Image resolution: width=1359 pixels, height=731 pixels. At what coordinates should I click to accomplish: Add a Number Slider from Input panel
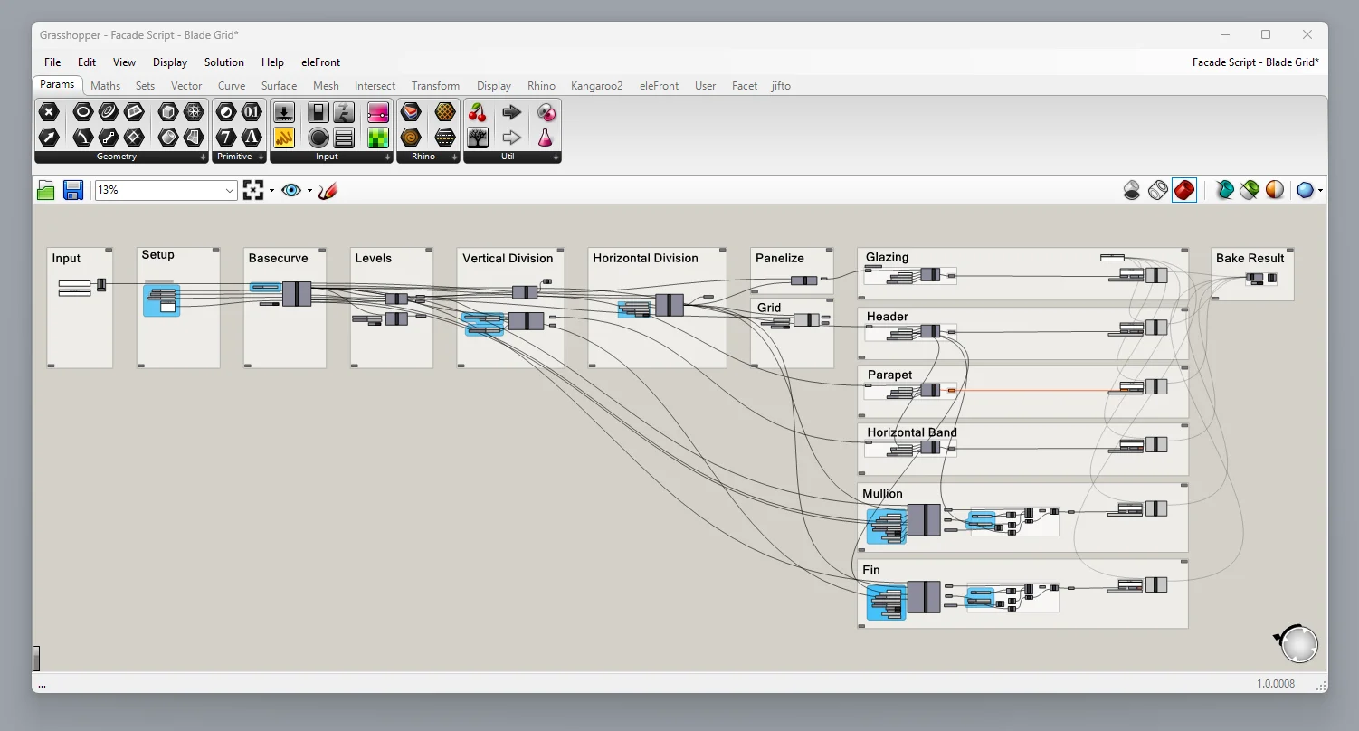coord(284,112)
